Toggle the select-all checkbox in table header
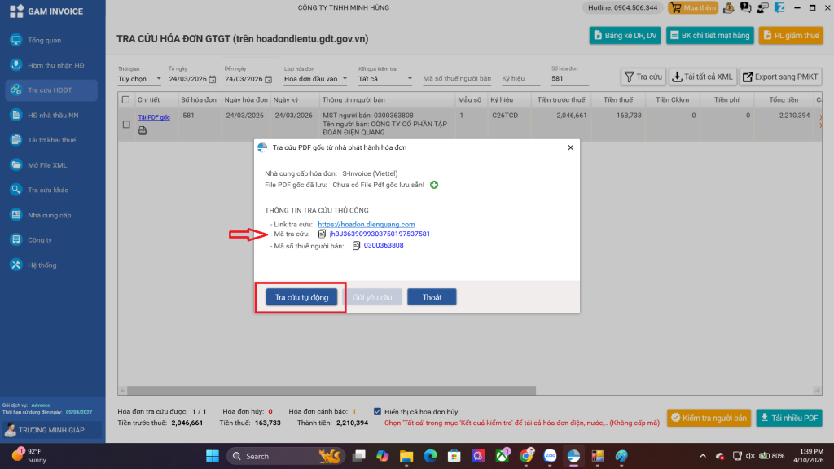This screenshot has width=834, height=469. 125,99
